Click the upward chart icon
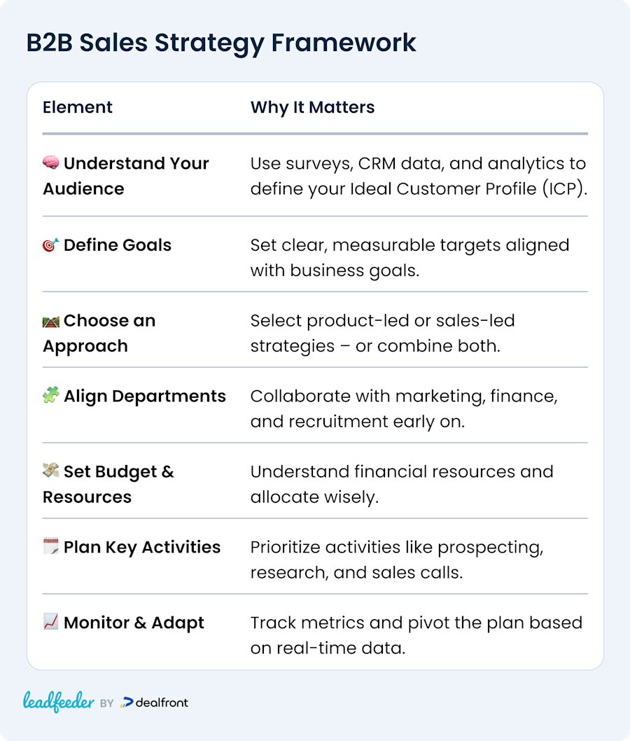The image size is (630, 741). pos(51,621)
